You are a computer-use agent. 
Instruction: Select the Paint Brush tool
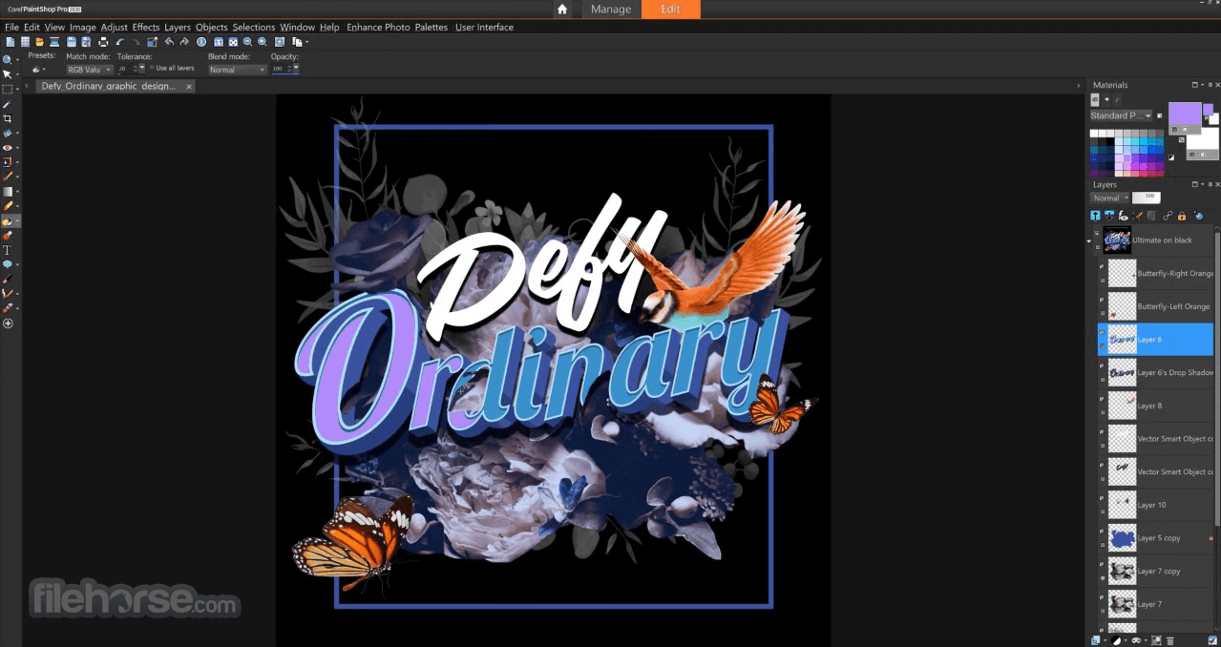(7, 177)
